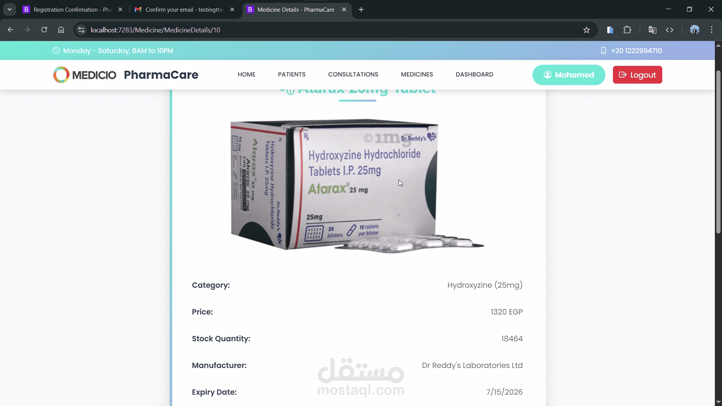Close the Confirm your email tab

click(232, 9)
